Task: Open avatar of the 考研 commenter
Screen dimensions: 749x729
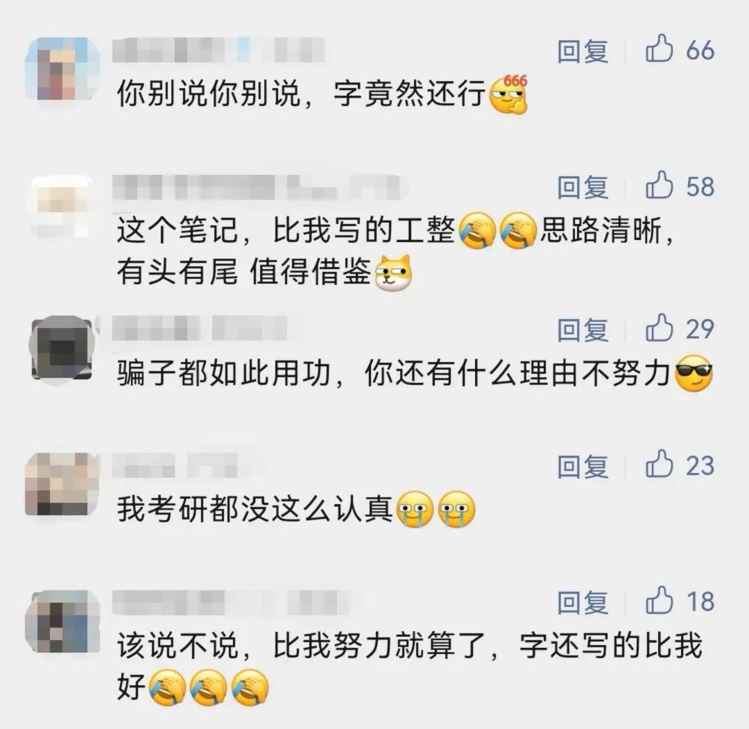Action: [62, 484]
